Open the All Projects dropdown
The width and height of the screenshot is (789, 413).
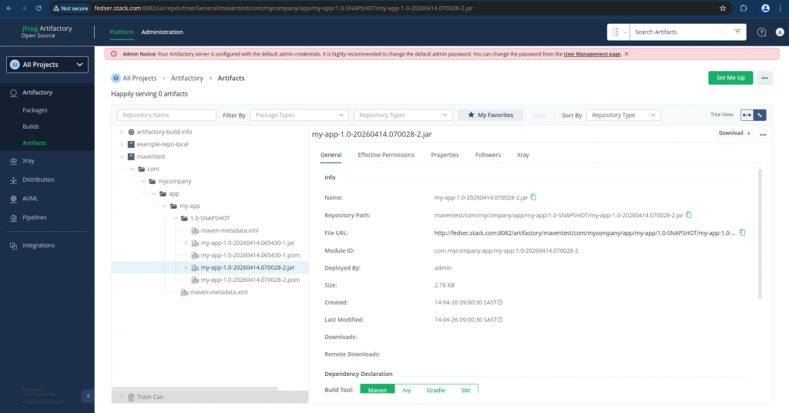pyautogui.click(x=47, y=65)
